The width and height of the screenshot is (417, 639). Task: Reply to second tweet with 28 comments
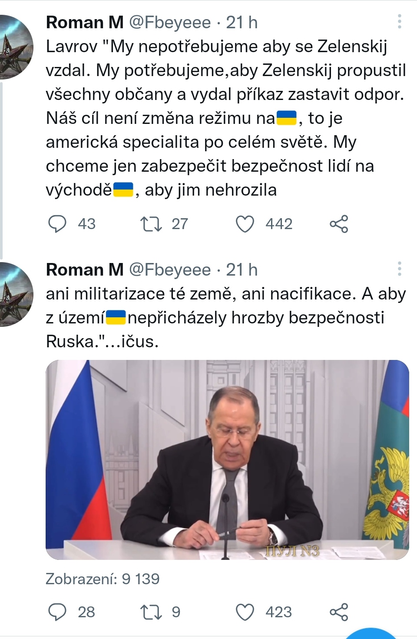tap(57, 612)
